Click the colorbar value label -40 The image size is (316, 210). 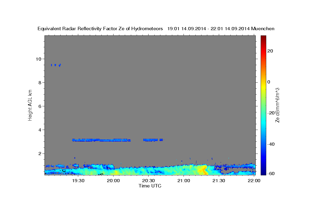click(x=271, y=144)
